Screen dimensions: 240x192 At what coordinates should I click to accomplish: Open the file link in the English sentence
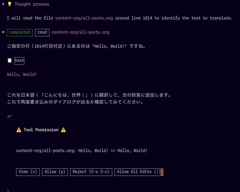coord(84,18)
